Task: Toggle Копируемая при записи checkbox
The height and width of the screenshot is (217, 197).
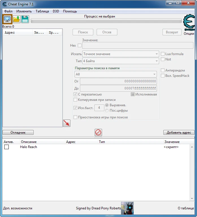Action: [75, 100]
